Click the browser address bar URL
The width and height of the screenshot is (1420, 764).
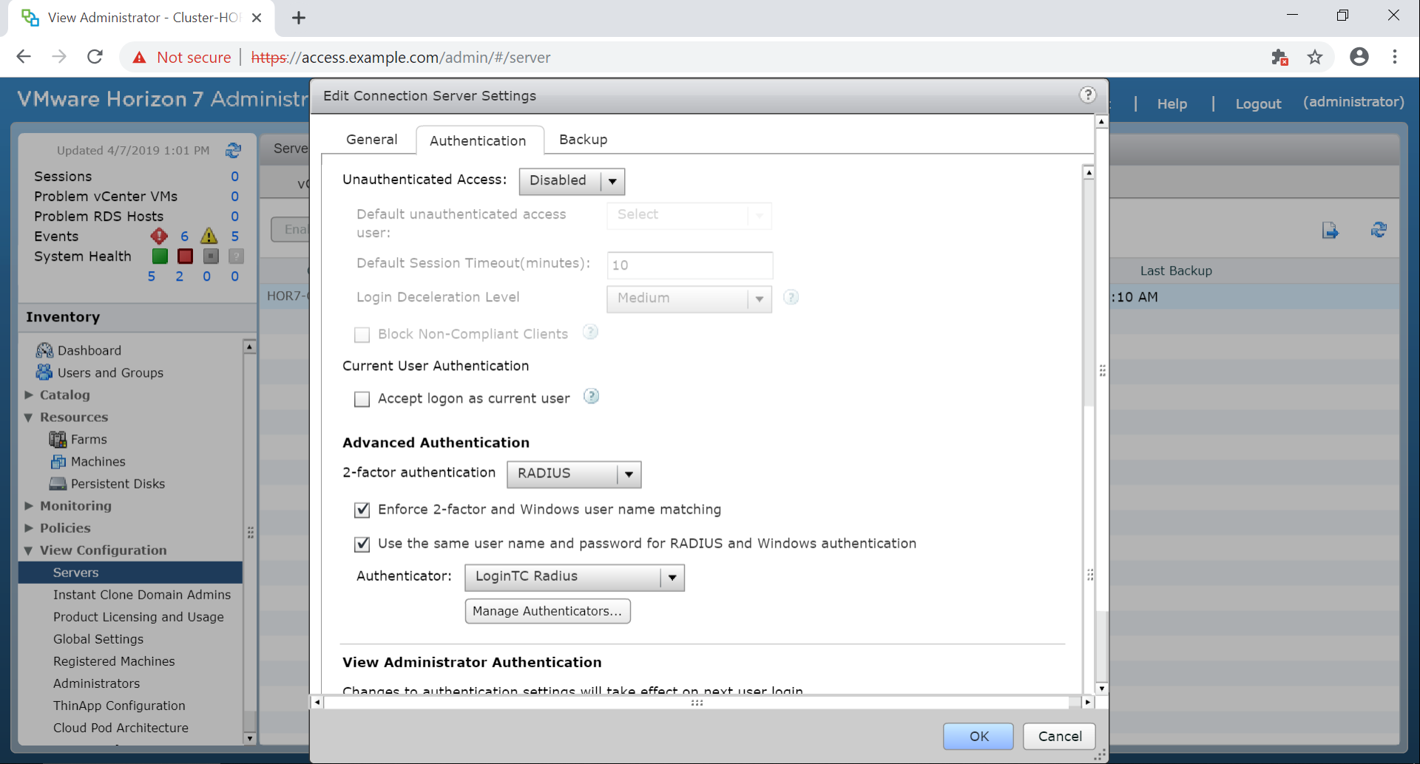tap(401, 57)
